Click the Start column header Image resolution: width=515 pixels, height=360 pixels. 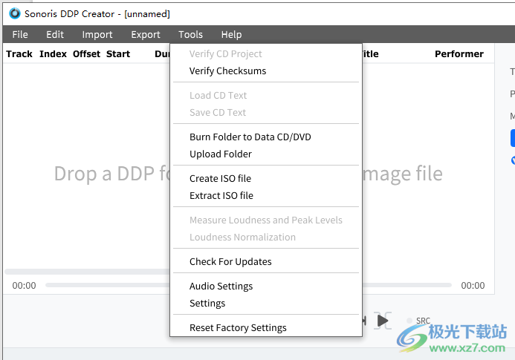[118, 54]
